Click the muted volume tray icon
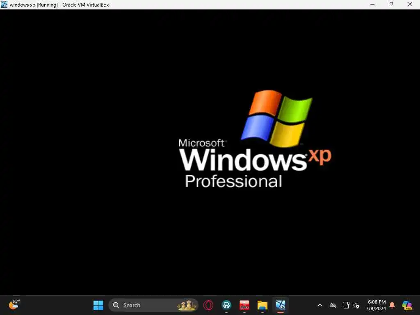 click(356, 305)
